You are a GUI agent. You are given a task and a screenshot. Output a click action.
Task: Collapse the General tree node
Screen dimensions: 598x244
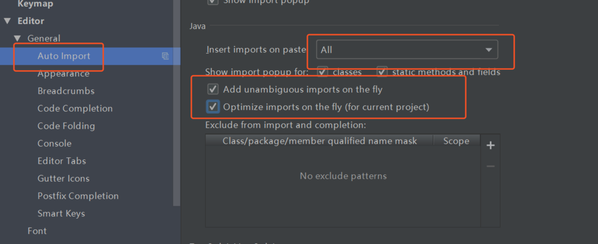[x=17, y=39]
